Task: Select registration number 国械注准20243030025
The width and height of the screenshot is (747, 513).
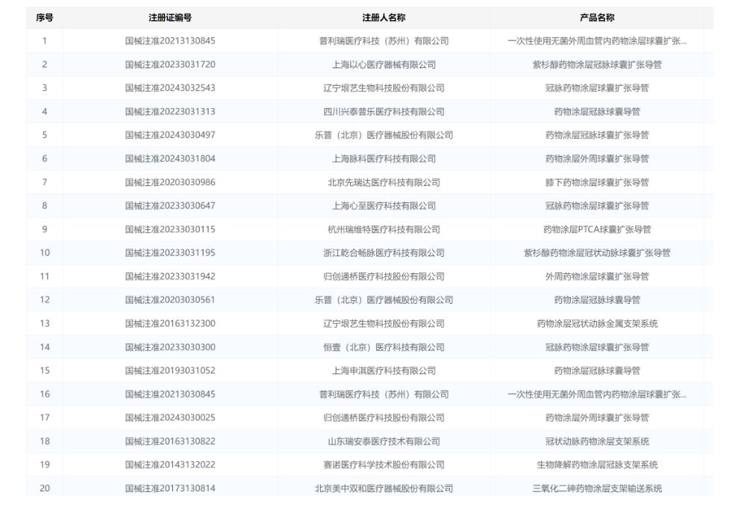Action: [x=170, y=417]
